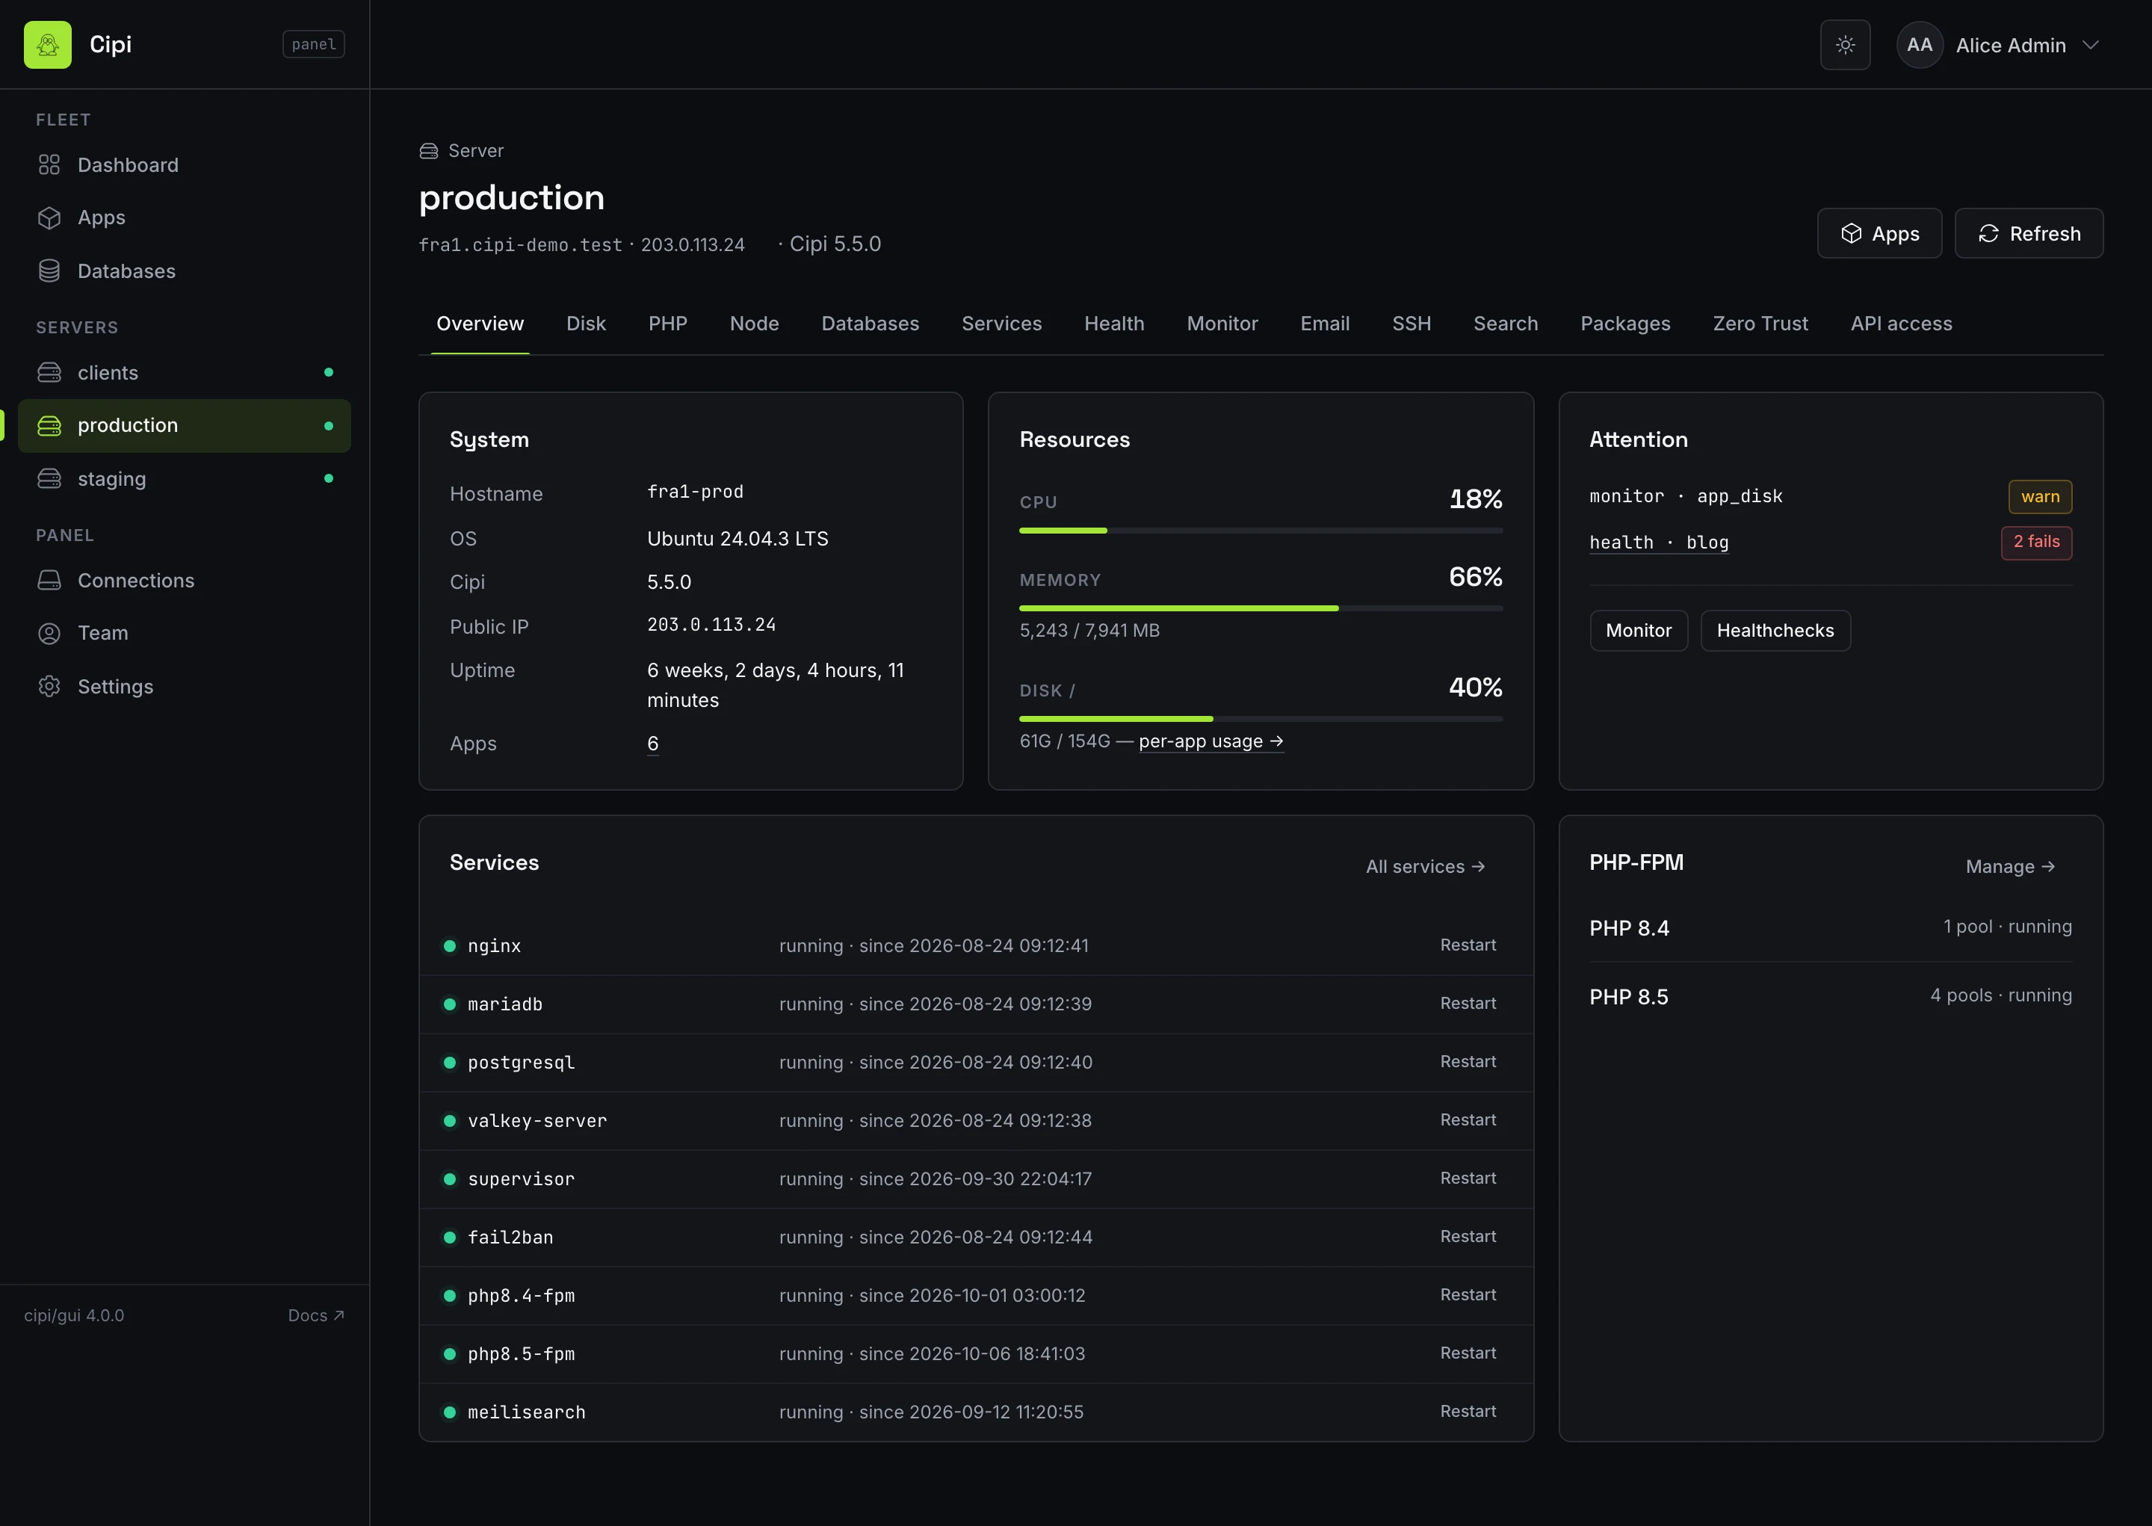This screenshot has height=1526, width=2152.
Task: Open Dashboard via its grid icon
Action: click(x=49, y=165)
